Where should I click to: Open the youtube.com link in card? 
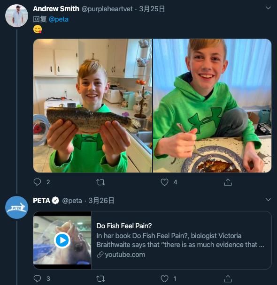pos(125,255)
